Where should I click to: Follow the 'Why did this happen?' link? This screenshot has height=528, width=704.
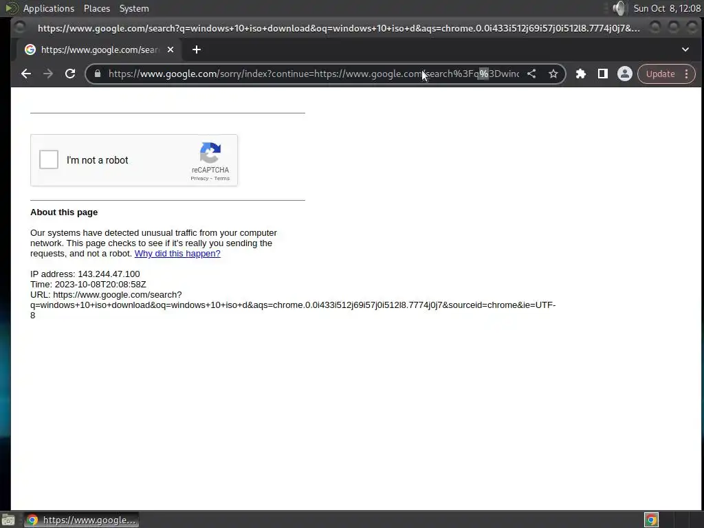[x=177, y=253]
